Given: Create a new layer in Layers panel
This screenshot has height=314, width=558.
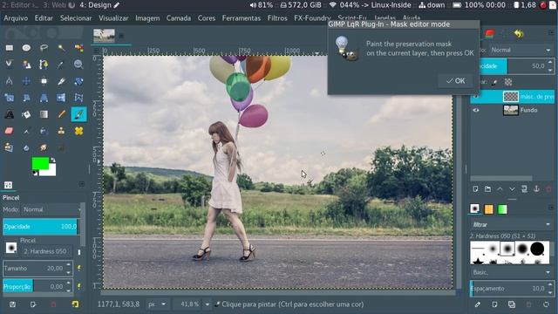Looking at the screenshot, I should point(475,189).
